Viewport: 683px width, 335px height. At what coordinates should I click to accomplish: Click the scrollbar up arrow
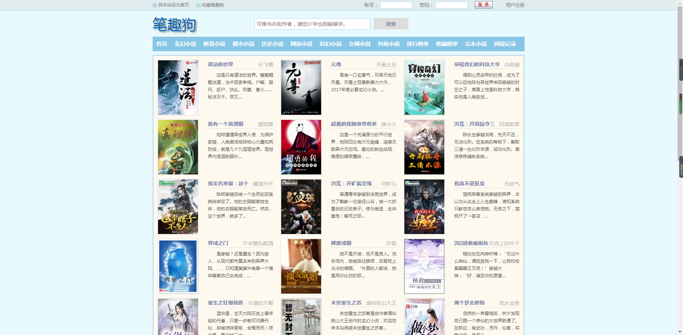click(680, 3)
